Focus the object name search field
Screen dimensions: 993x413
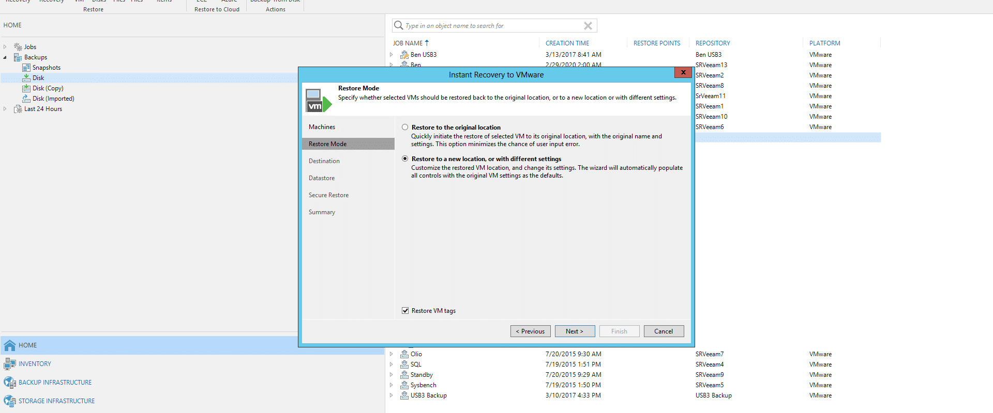pyautogui.click(x=494, y=26)
